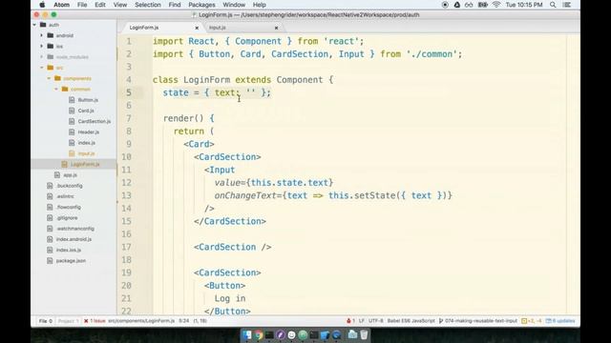Click the Wi-Fi status icon
Viewport: 611px width, 343px height.
tap(496, 5)
